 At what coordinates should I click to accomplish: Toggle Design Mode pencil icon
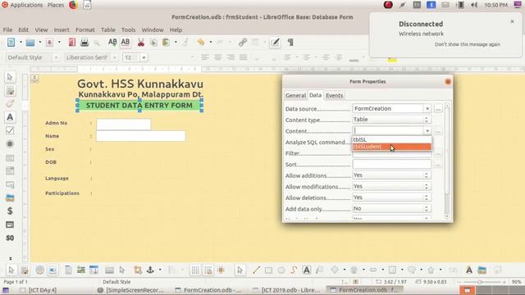(276, 43)
